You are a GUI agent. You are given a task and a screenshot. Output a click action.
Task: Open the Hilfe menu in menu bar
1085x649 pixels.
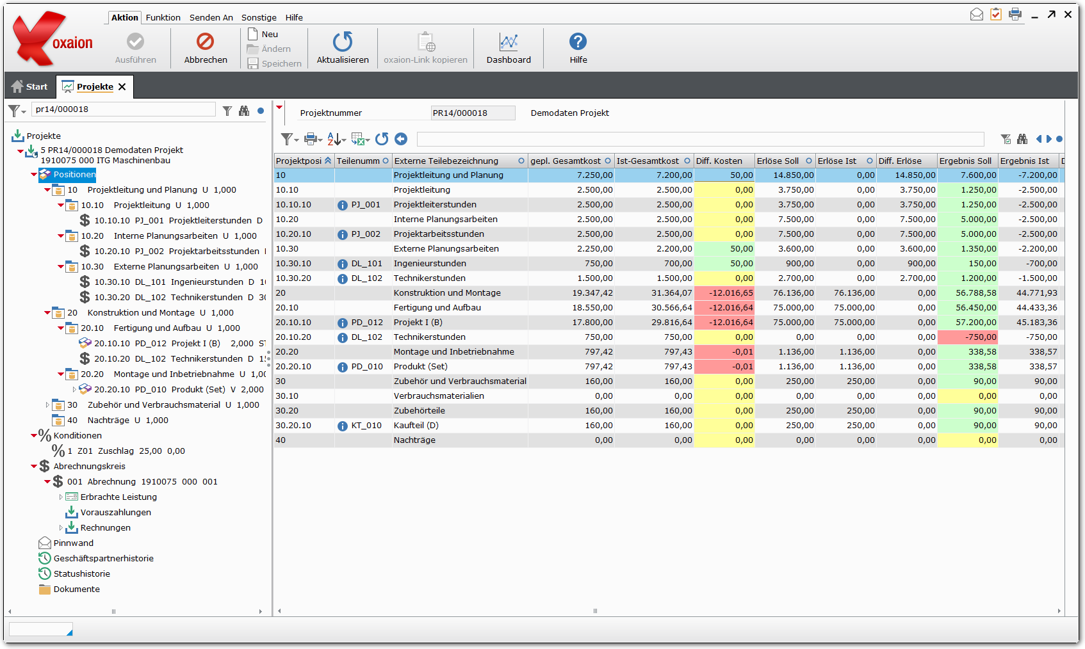(294, 17)
